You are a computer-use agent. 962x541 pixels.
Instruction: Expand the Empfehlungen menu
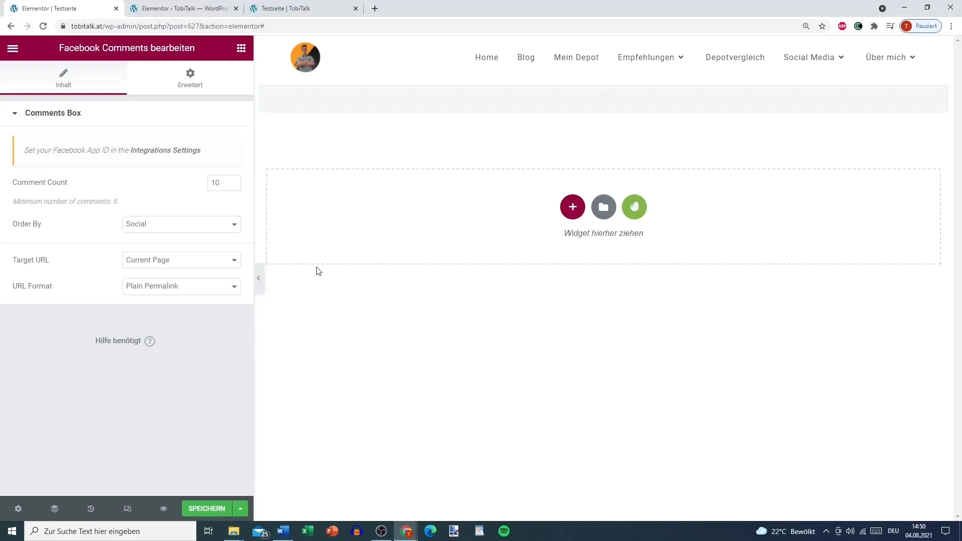tap(651, 57)
